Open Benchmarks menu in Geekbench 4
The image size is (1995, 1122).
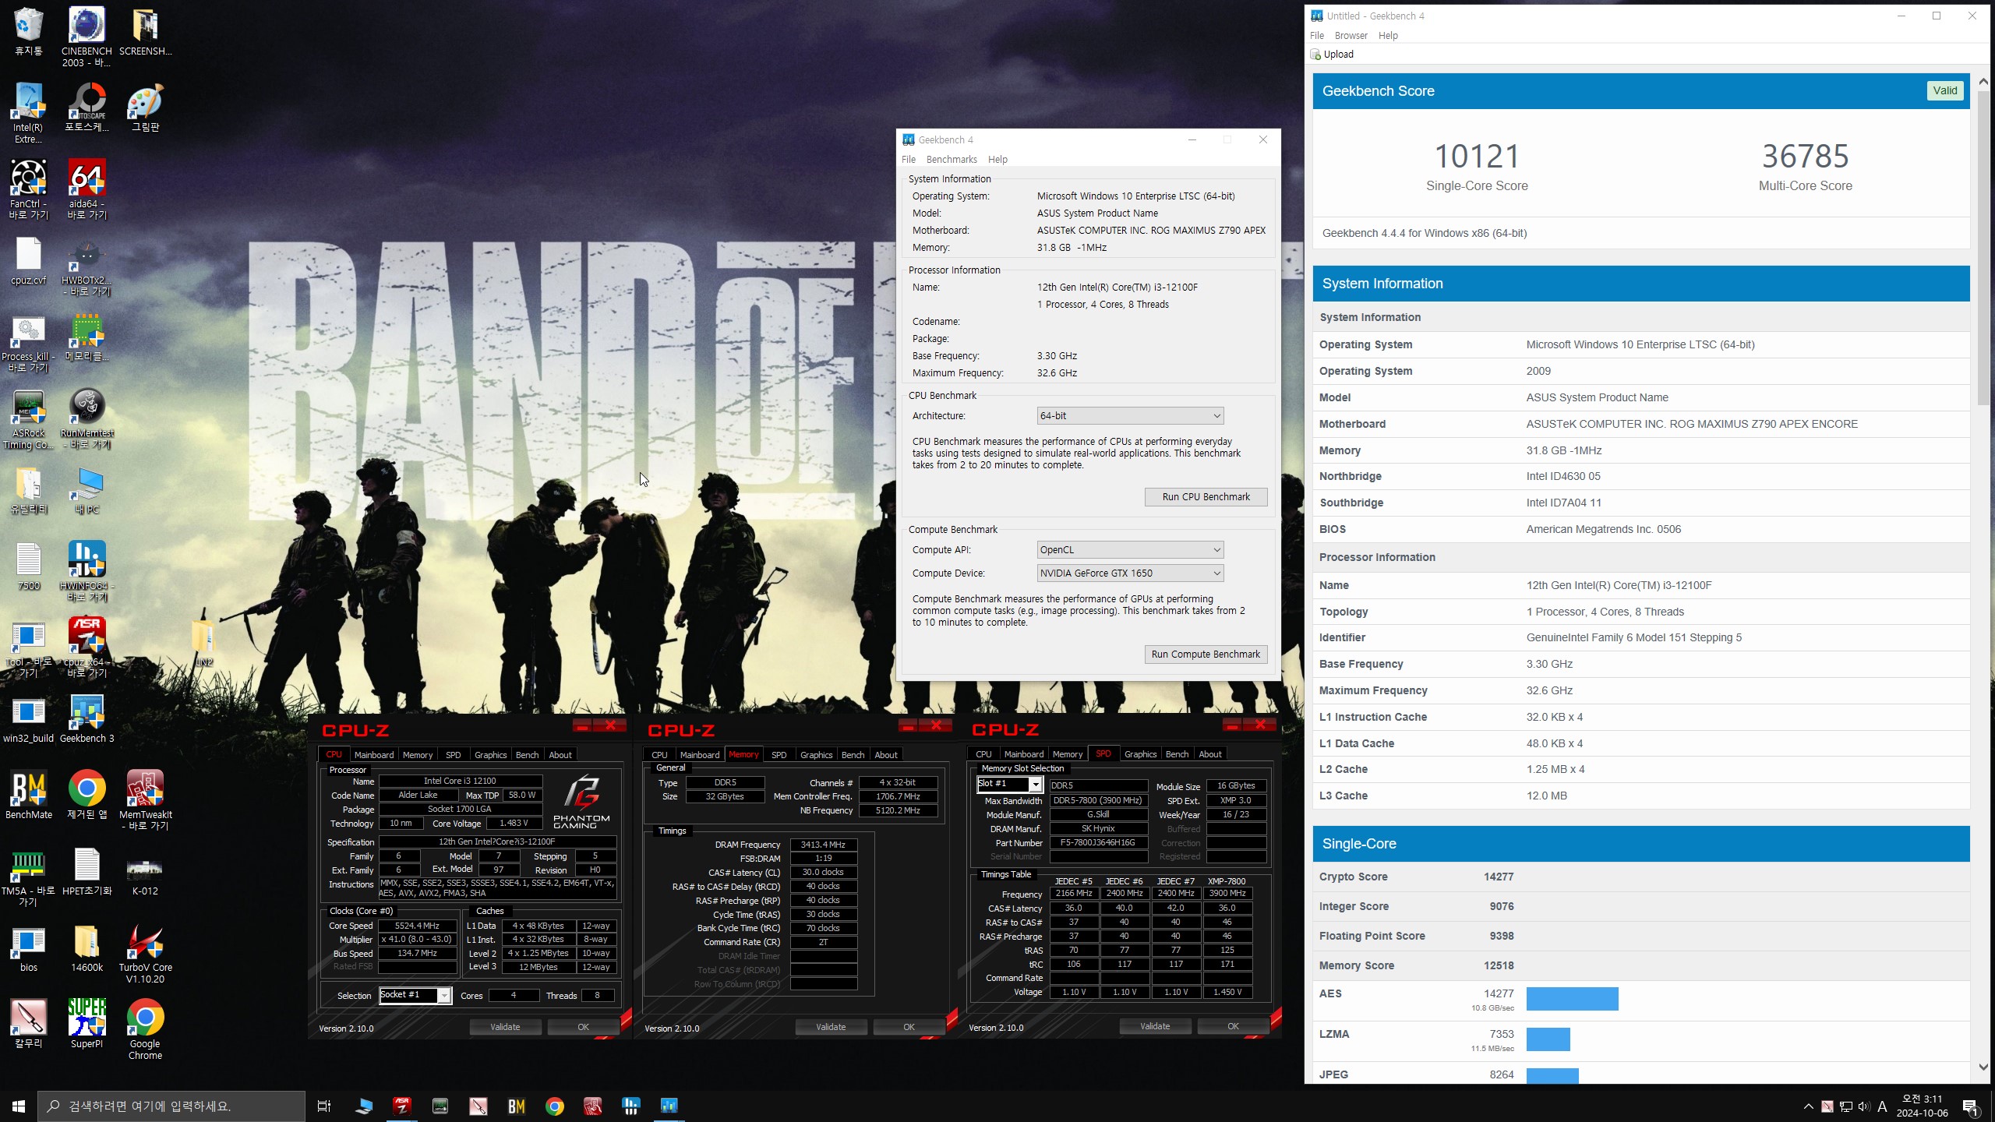pos(952,159)
